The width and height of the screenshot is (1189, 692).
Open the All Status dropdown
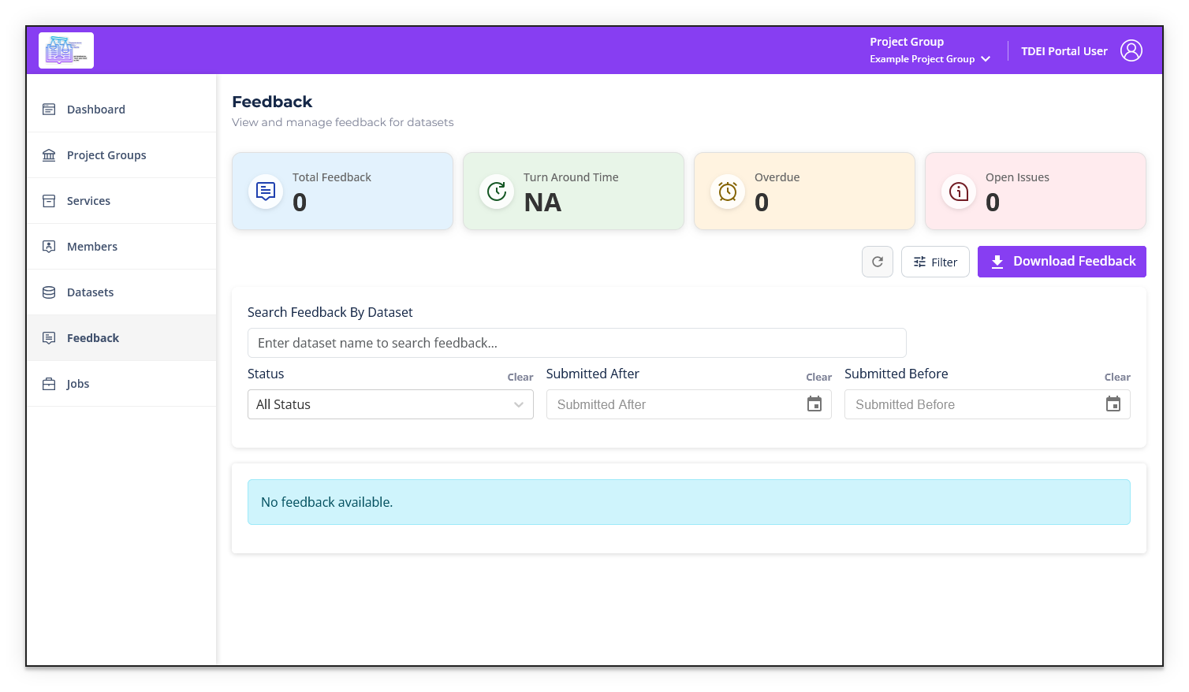(390, 404)
